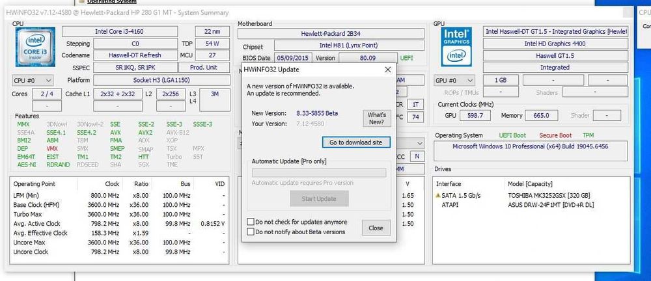Click the GPU clock value 598.7
The width and height of the screenshot is (651, 281).
[475, 115]
